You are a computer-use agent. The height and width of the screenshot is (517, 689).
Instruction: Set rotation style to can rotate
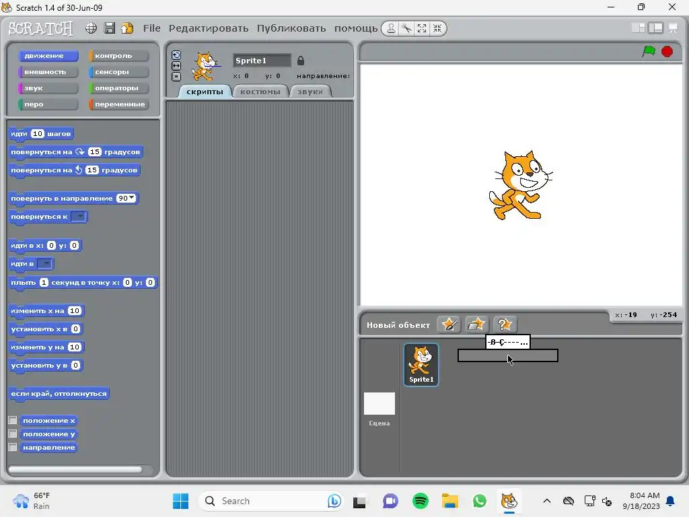coord(176,55)
